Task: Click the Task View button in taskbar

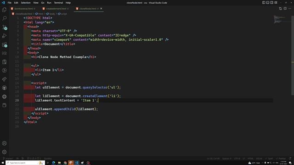Action: pos(48,163)
